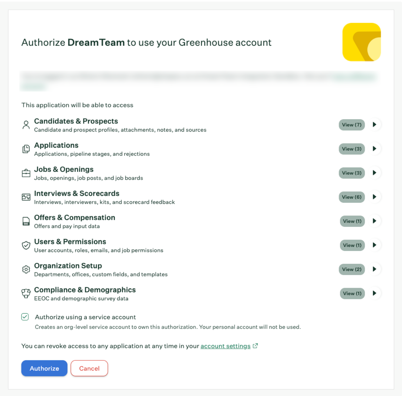The width and height of the screenshot is (402, 396).
Task: Click View (1) for Offers & Compensation
Action: [x=352, y=221]
